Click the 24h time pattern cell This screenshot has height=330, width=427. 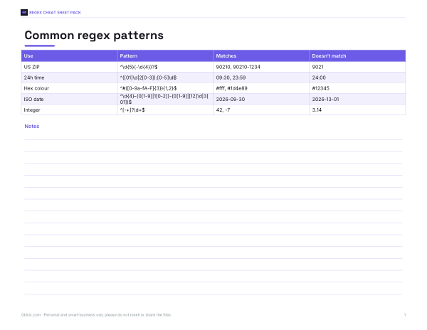[x=165, y=78]
